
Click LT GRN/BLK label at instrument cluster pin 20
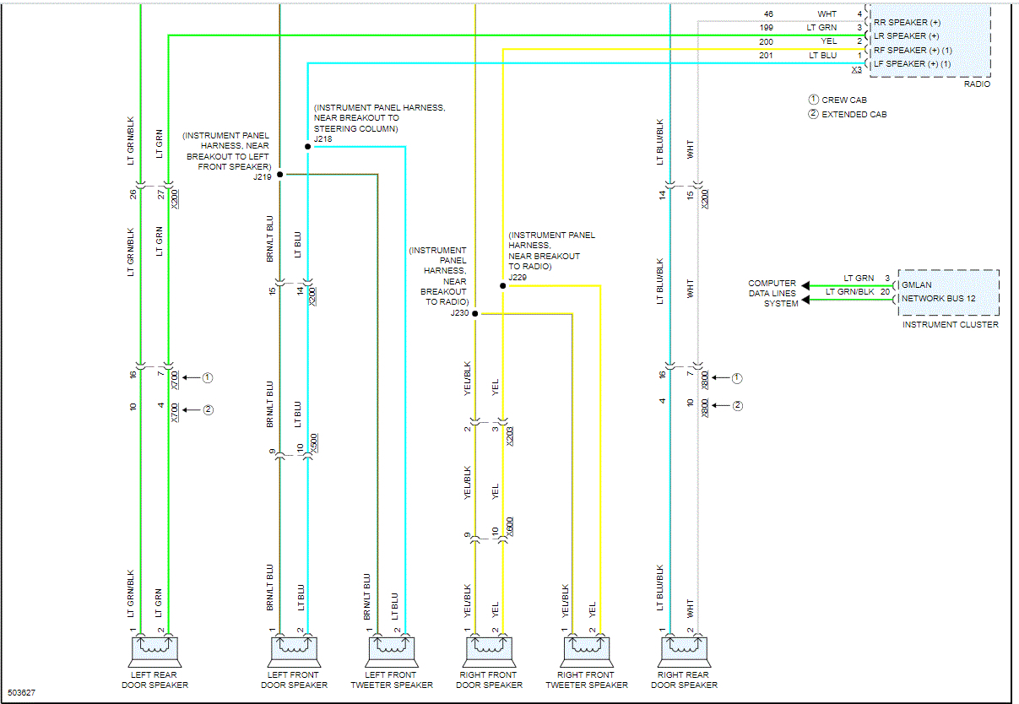pyautogui.click(x=849, y=291)
